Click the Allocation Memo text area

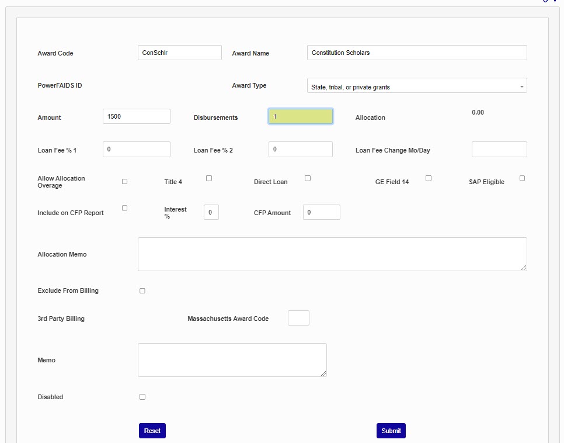[332, 254]
